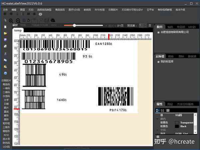Click the zoom slider handle

74,26
